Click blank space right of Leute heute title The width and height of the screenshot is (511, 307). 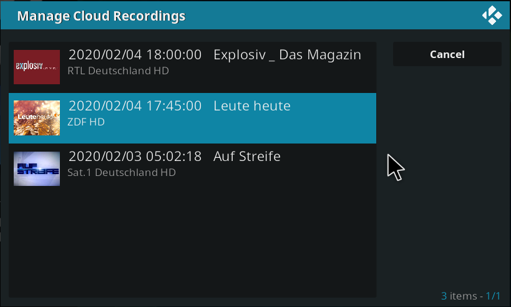(x=333, y=106)
